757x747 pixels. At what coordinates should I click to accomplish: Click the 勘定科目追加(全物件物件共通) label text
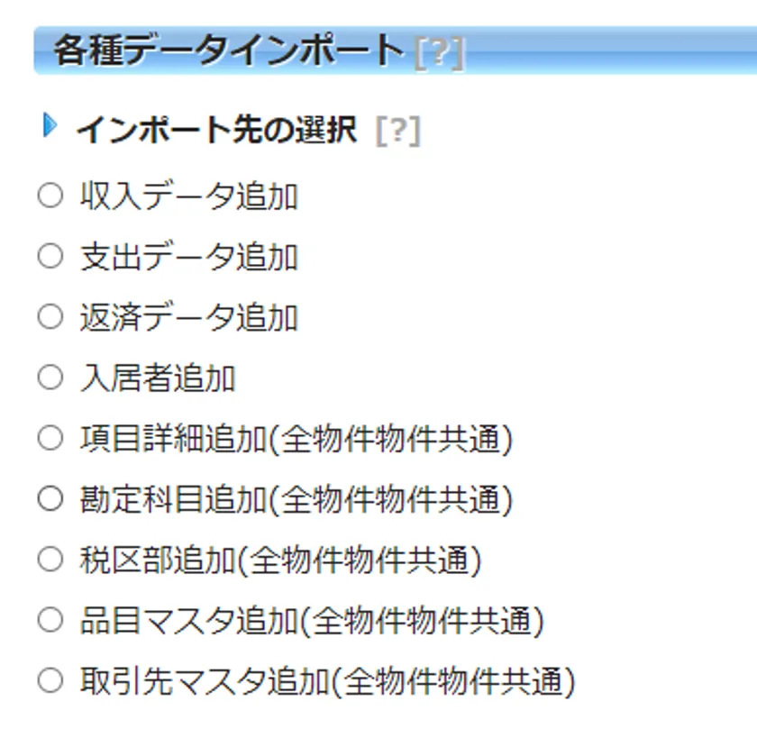click(x=296, y=499)
